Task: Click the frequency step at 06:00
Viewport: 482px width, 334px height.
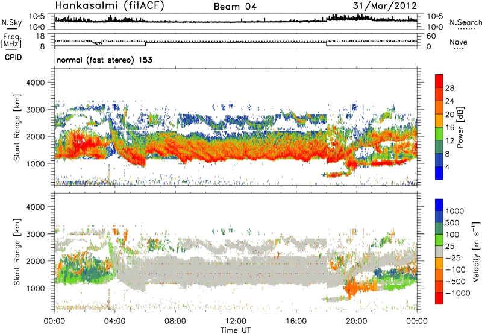Action: point(145,44)
